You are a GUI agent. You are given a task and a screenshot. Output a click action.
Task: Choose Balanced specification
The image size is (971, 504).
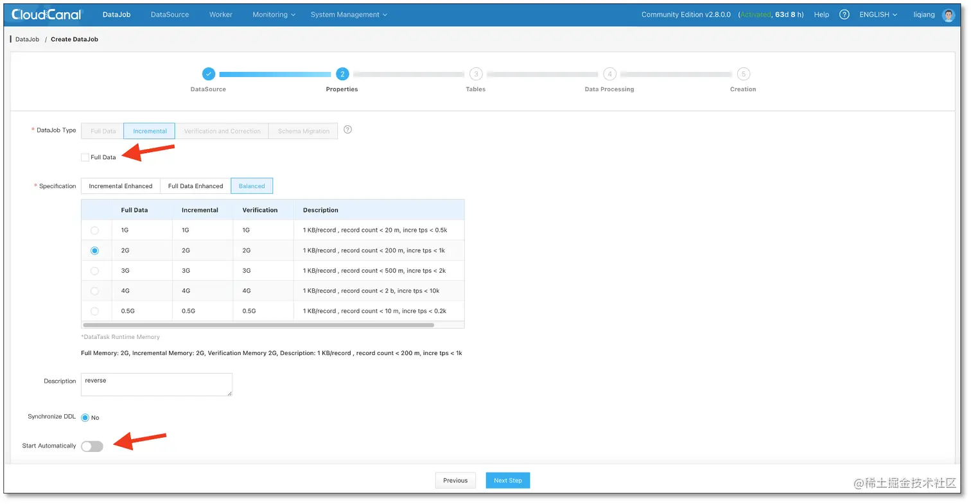(252, 186)
